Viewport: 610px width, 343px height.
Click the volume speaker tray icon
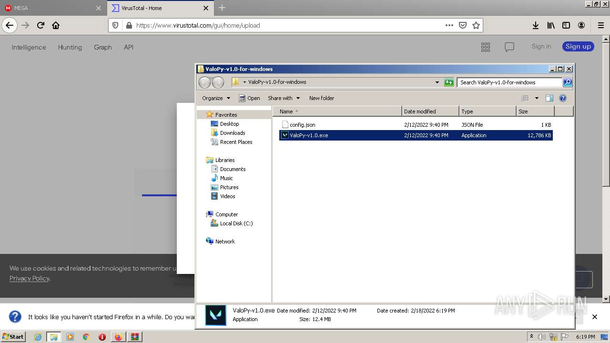click(x=542, y=337)
